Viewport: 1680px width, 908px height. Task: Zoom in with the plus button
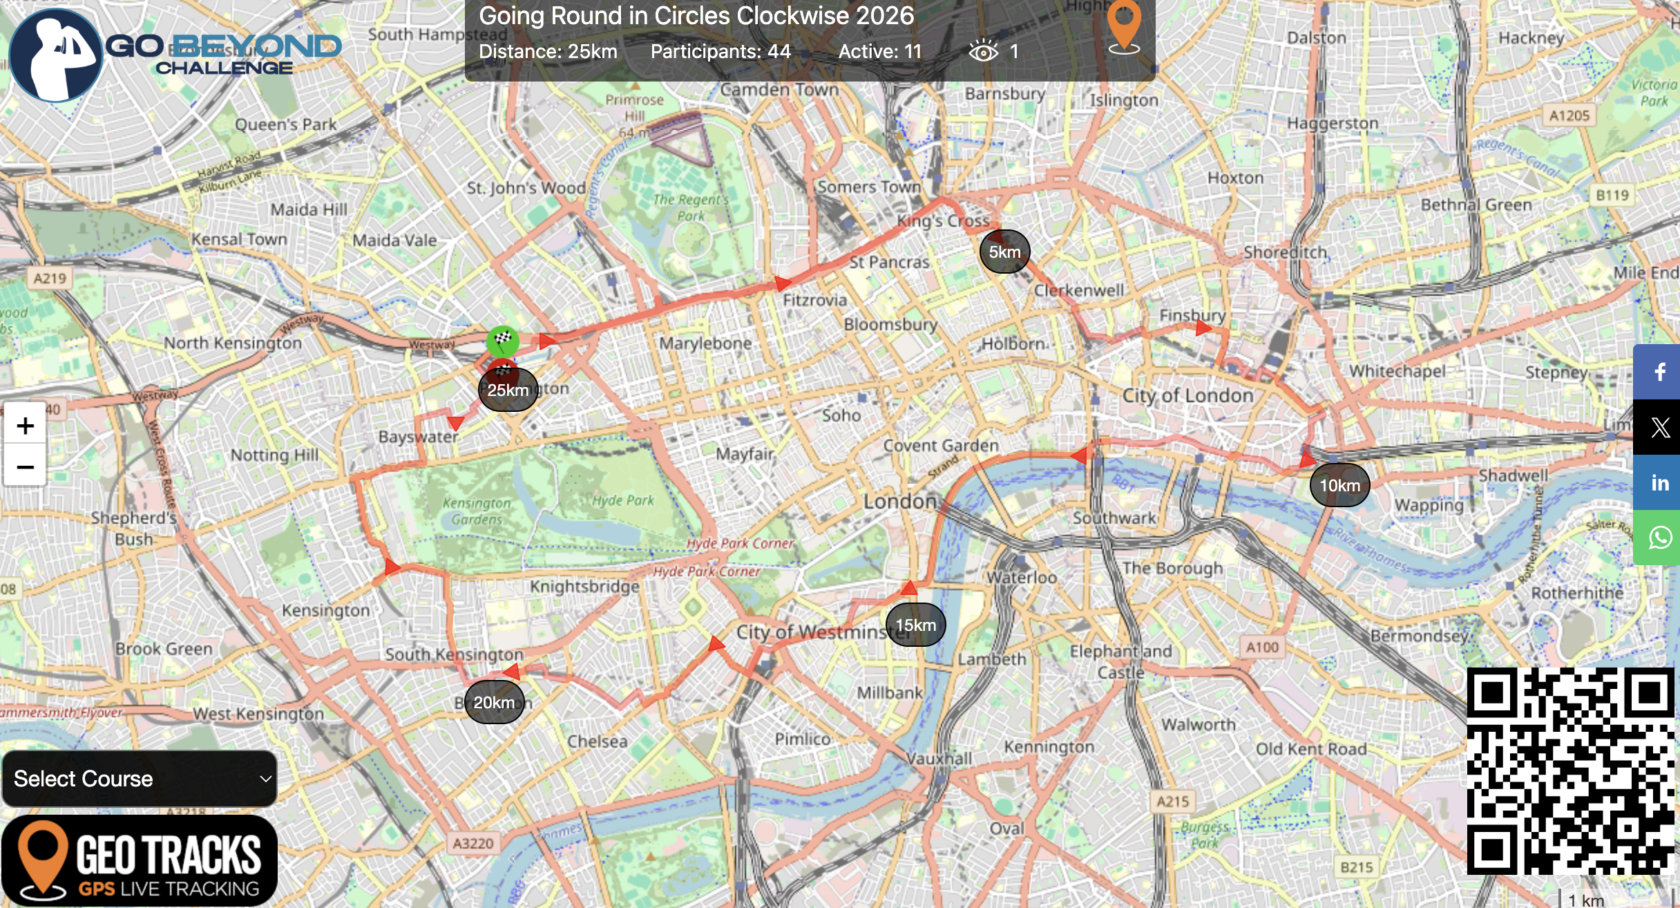[x=25, y=426]
